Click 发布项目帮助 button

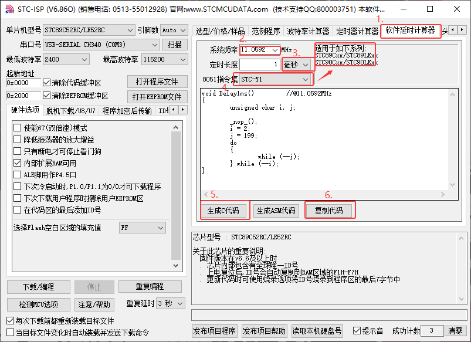(x=264, y=331)
